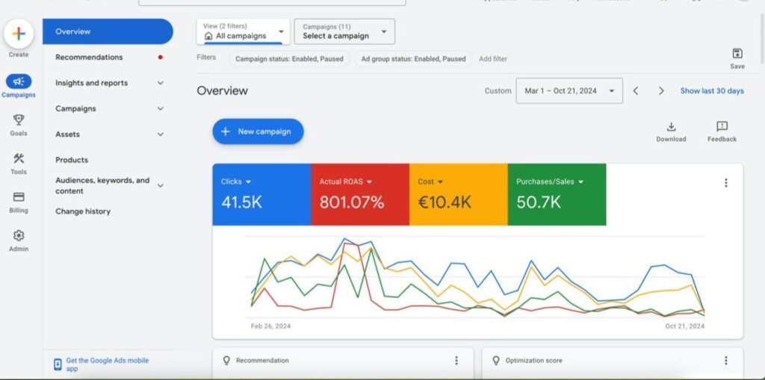Open scorecard chart three-dot menu
Viewport: 765px width, 380px height.
pyautogui.click(x=725, y=182)
